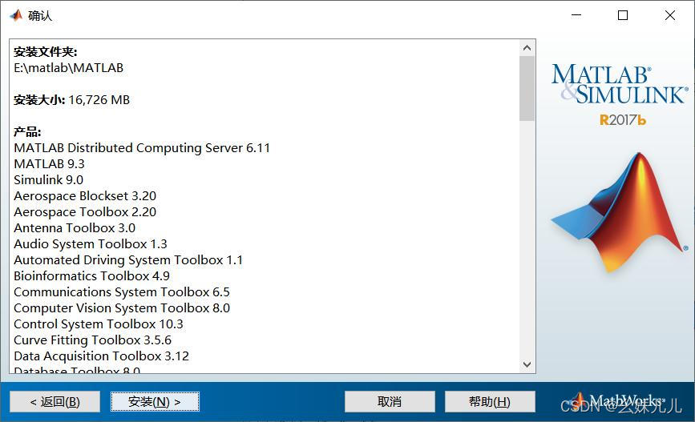Select Automated Driving System Toolbox 1.1 row
Image resolution: width=695 pixels, height=422 pixels.
point(128,260)
